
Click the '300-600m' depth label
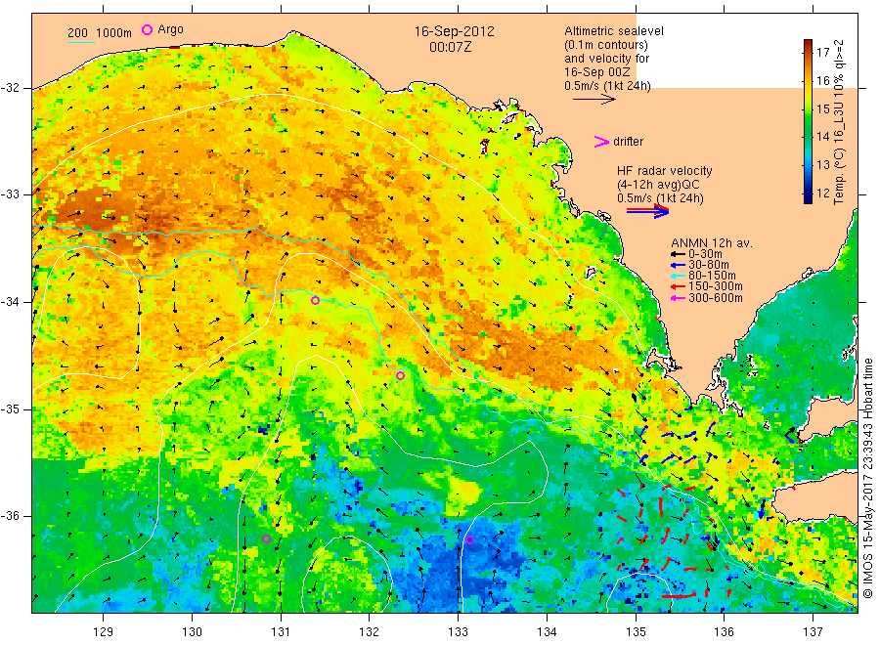pos(716,298)
